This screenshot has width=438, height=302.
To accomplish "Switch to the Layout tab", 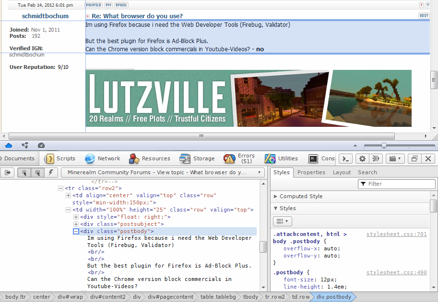I will [x=342, y=172].
